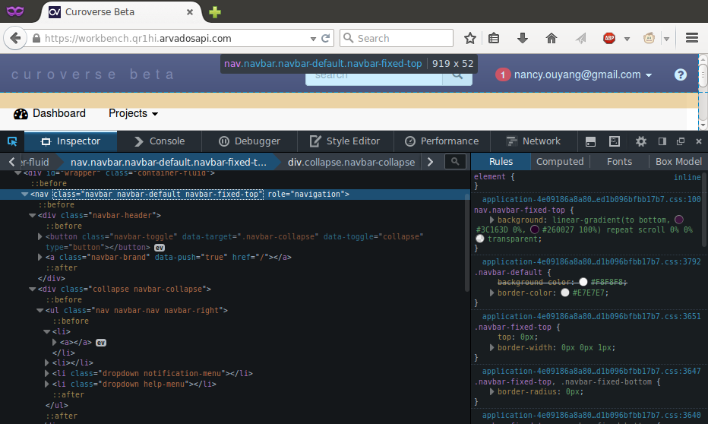
Task: Open the Projects dropdown menu
Action: 133,113
